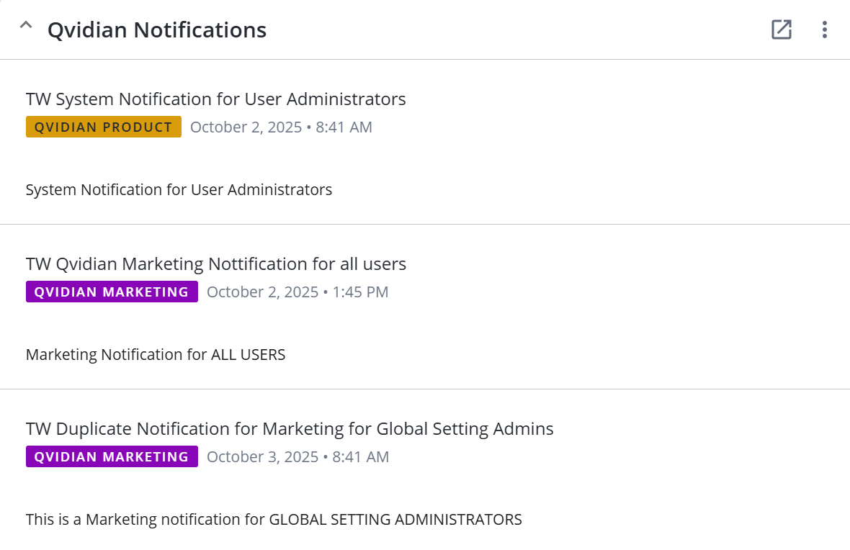Open TW Qvidian Marketing Nottification for all users
850x550 pixels.
point(215,264)
